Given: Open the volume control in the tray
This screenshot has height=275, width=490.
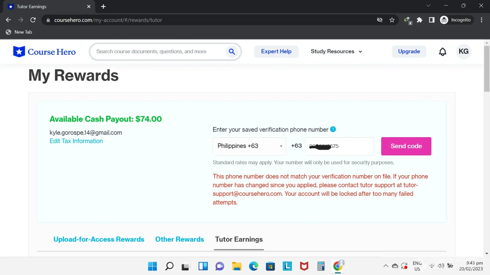Looking at the screenshot, I should tap(441, 266).
